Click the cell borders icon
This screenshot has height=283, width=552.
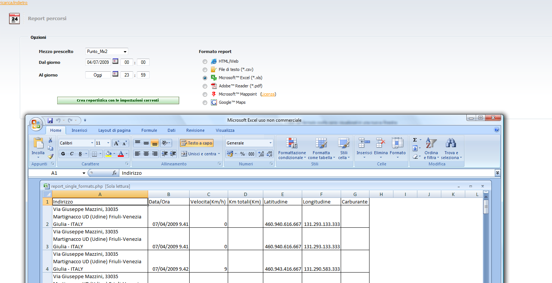pyautogui.click(x=94, y=154)
